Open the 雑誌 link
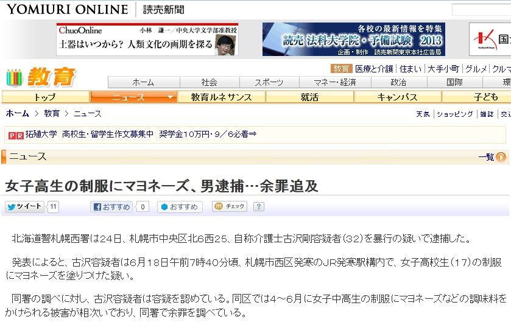 pyautogui.click(x=487, y=114)
